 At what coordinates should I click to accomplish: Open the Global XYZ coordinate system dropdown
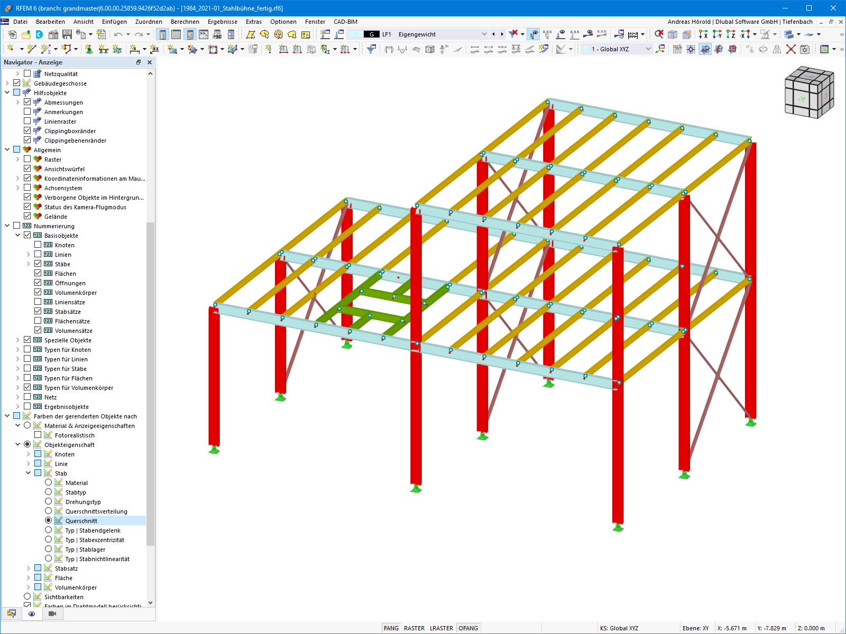coord(648,49)
